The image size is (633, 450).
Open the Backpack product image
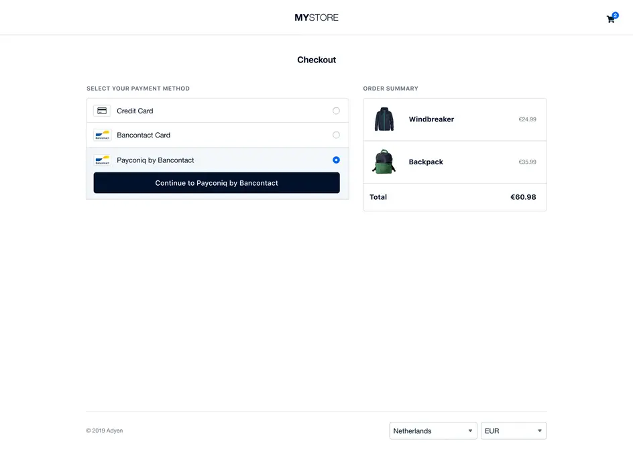tap(383, 162)
